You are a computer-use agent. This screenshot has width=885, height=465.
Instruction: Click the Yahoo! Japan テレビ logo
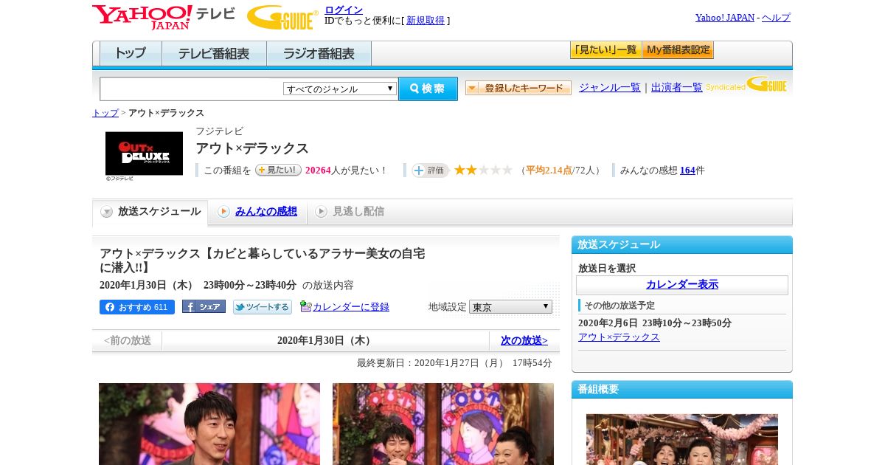[x=164, y=17]
